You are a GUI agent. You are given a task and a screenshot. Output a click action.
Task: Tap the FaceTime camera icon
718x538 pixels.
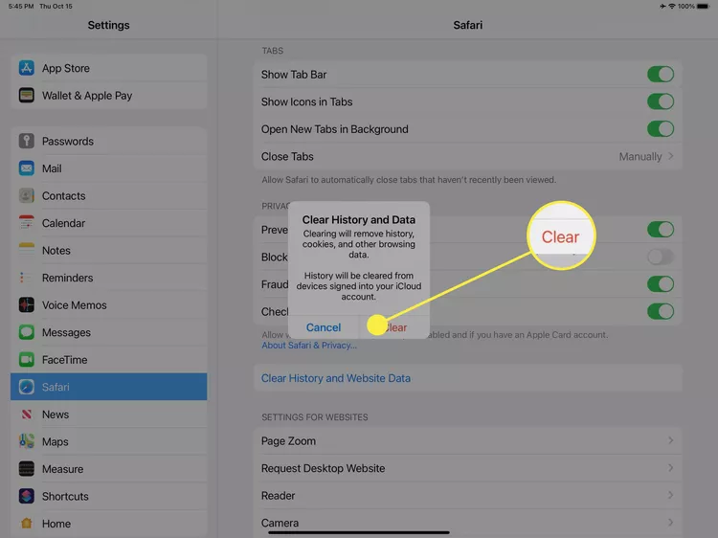(27, 359)
